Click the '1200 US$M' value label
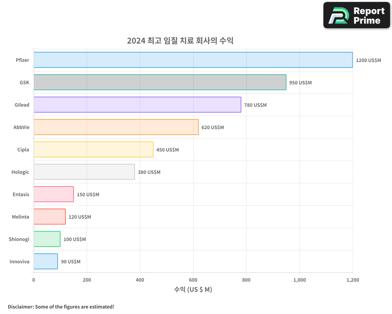 click(368, 60)
